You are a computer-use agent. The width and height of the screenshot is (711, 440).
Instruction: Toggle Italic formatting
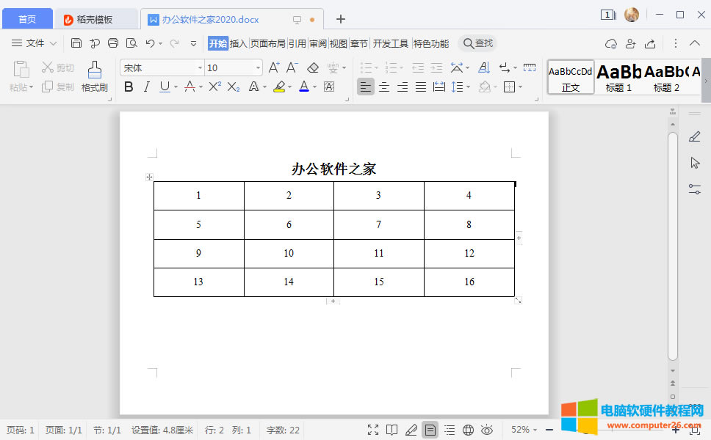coord(146,87)
